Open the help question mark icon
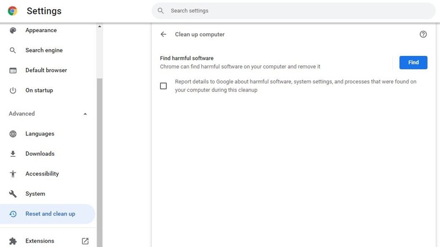Screen dimensions: 440x247 click(423, 34)
